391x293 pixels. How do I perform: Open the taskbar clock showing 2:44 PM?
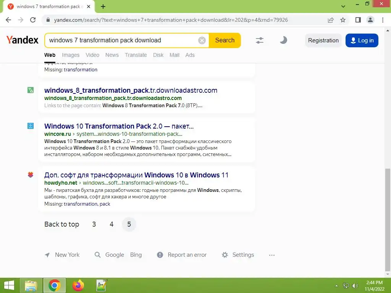click(374, 286)
